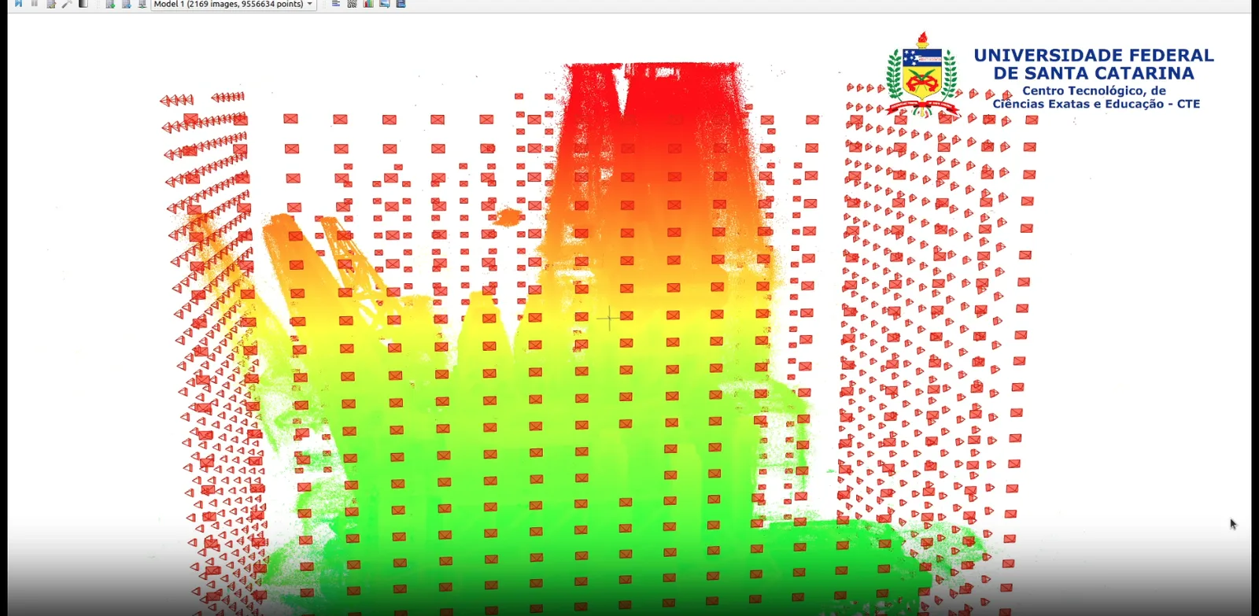Show the log using the lines icon

click(336, 4)
